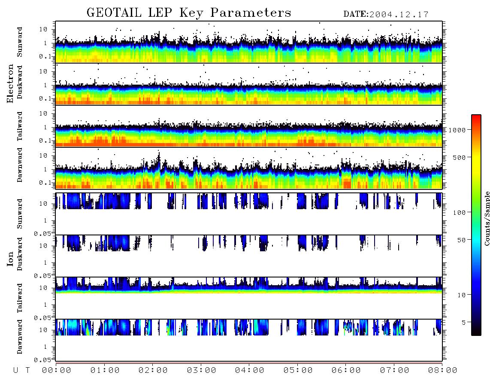Select the 0.05 tick on Ion Sunward axis

(42, 233)
